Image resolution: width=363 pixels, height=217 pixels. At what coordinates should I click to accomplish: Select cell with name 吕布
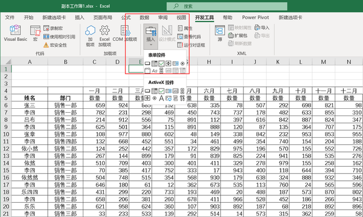(29, 120)
